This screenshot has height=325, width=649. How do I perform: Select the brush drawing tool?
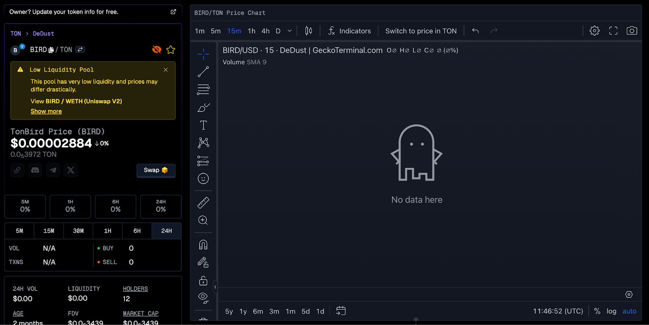point(203,107)
